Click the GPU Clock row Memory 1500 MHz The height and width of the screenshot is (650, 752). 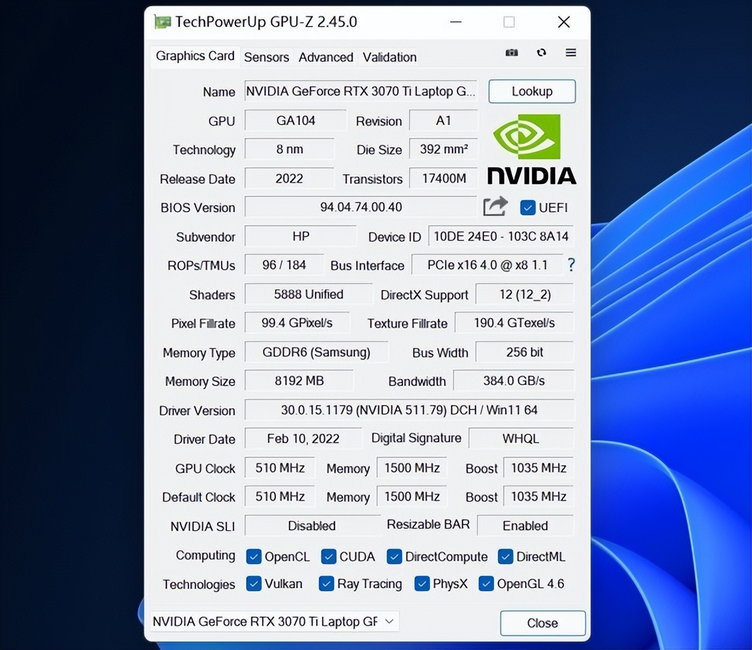(x=412, y=468)
